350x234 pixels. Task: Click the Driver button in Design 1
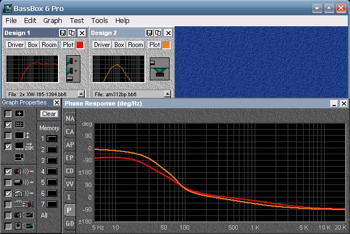click(16, 45)
